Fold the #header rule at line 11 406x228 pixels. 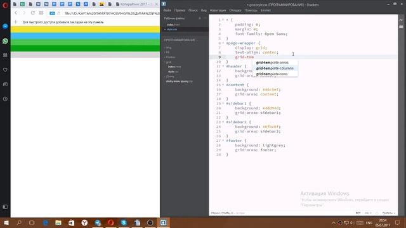coord(223,66)
